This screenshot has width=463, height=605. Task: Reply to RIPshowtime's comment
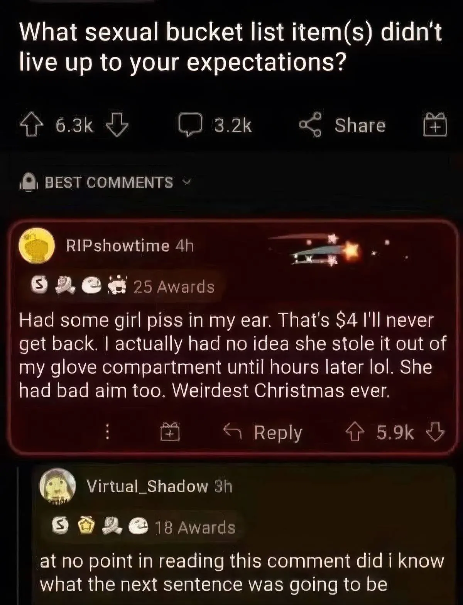[263, 432]
